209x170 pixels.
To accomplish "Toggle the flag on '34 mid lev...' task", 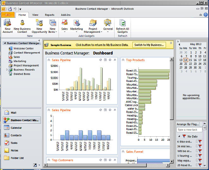I will [x=200, y=146].
